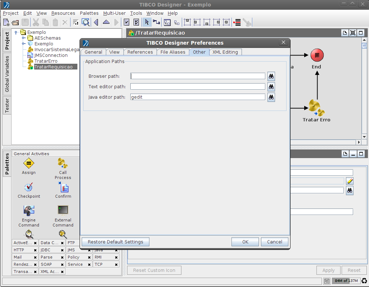Select the Checkpoint activity icon

(29, 188)
